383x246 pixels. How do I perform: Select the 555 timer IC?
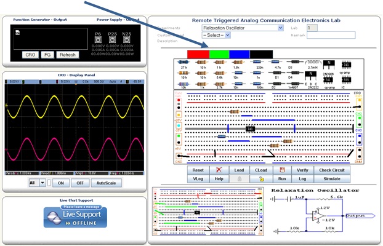(345, 79)
